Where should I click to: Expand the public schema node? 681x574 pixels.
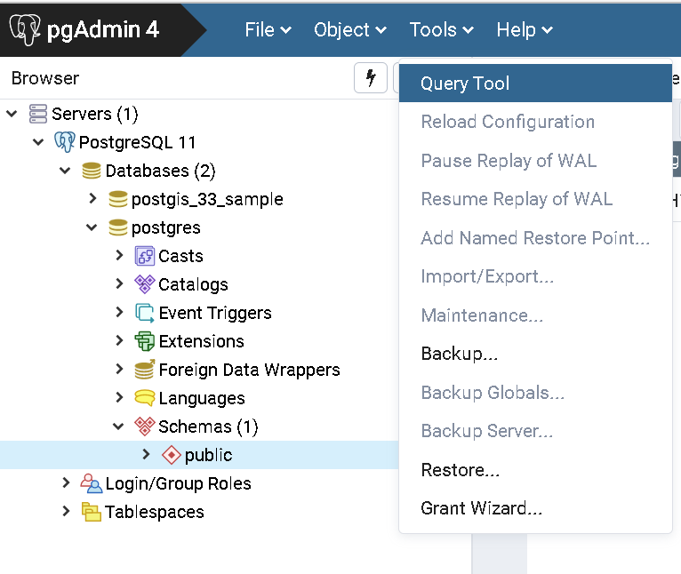point(146,455)
